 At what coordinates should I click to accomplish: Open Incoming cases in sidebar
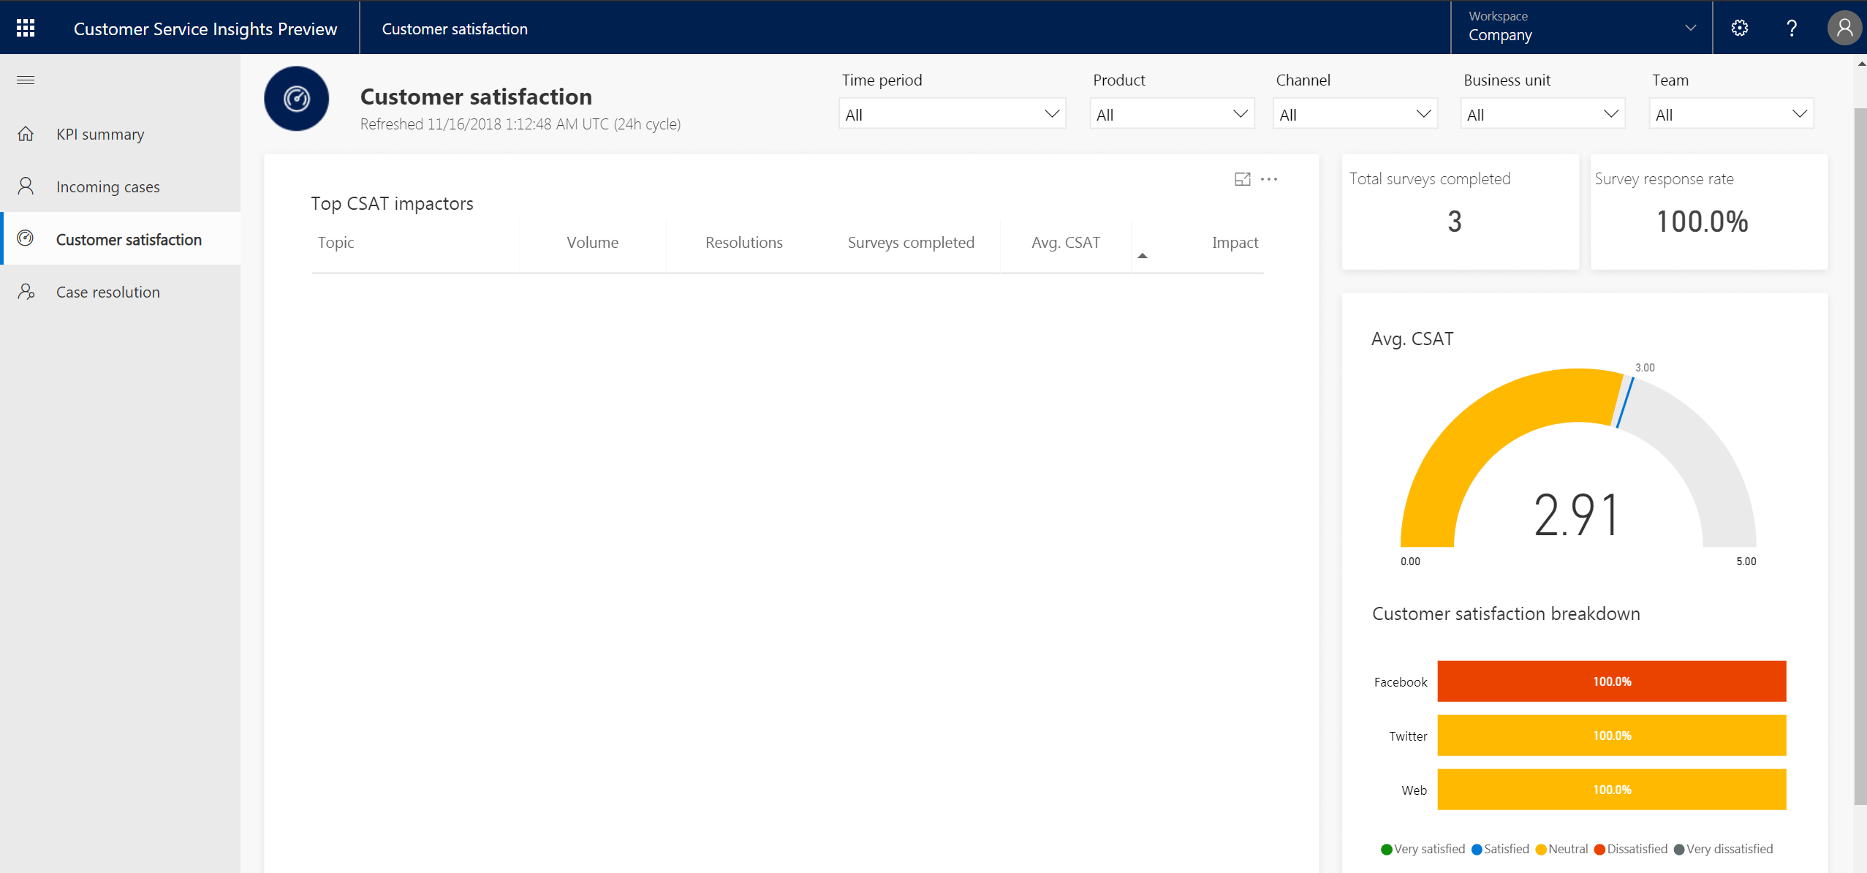tap(107, 187)
